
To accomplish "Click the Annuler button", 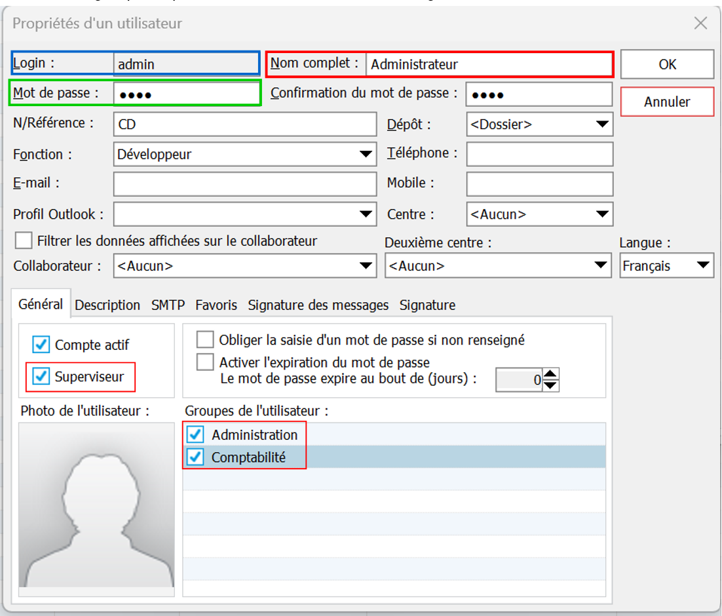I will pos(667,102).
